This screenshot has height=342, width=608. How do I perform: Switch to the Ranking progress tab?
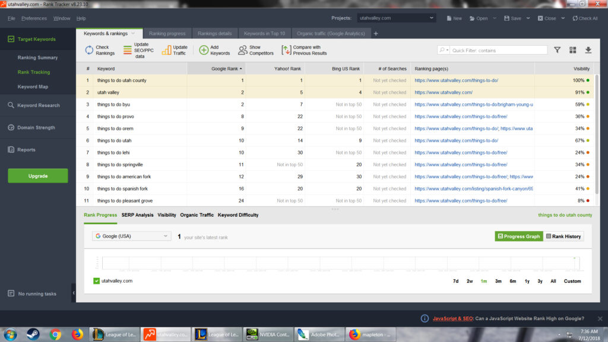tap(167, 34)
